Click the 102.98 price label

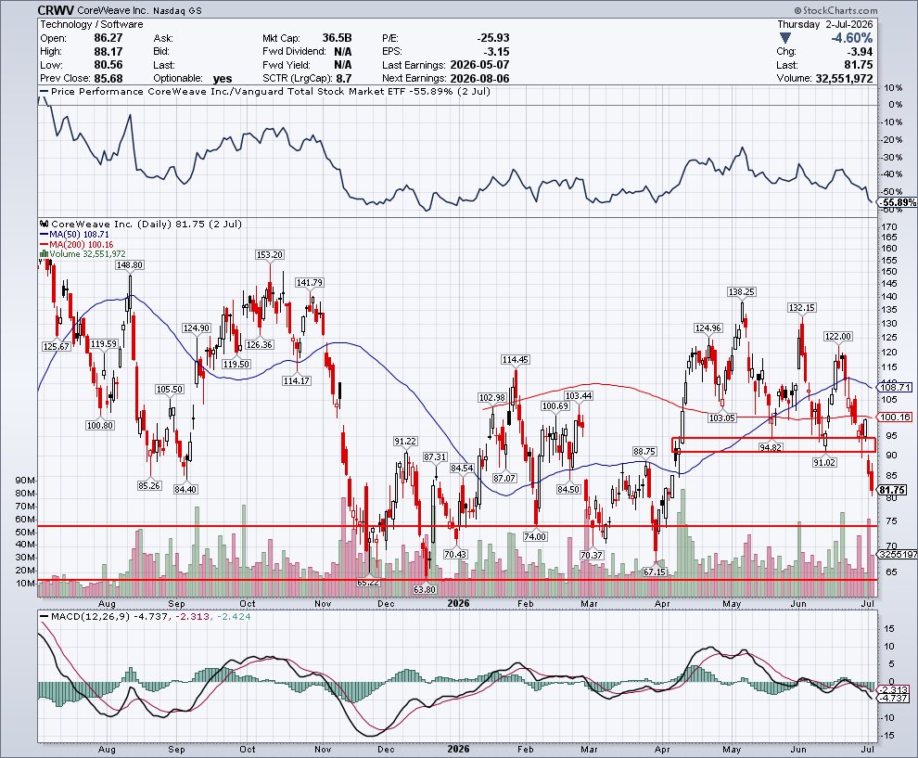[492, 397]
